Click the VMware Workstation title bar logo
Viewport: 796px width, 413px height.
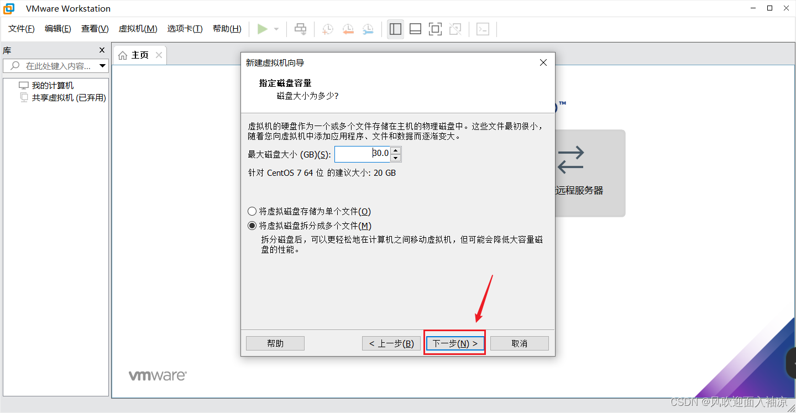click(9, 8)
